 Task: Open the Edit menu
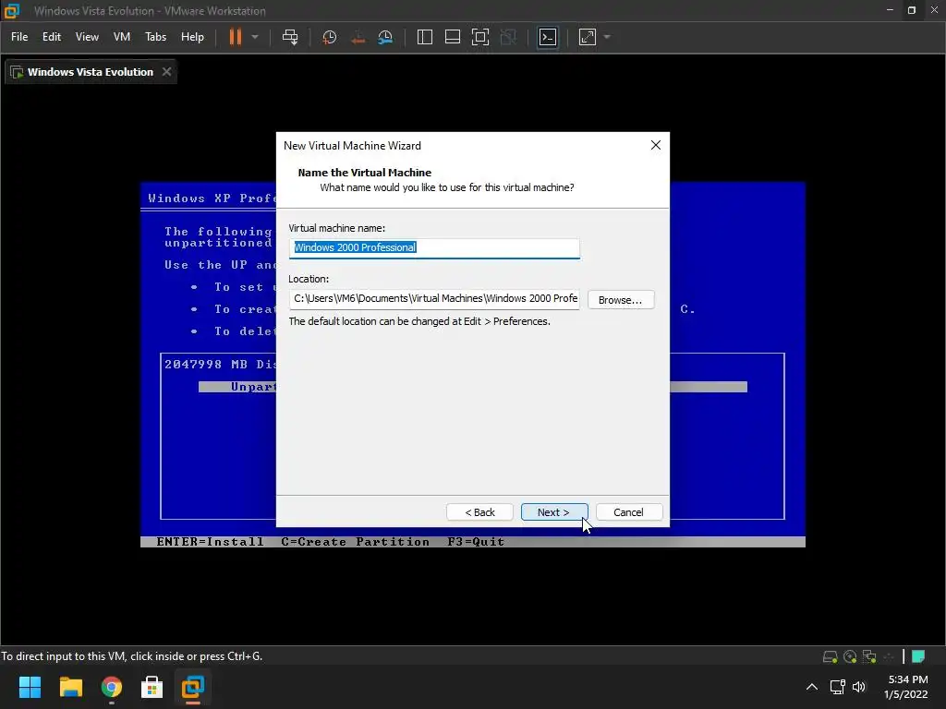pyautogui.click(x=52, y=37)
